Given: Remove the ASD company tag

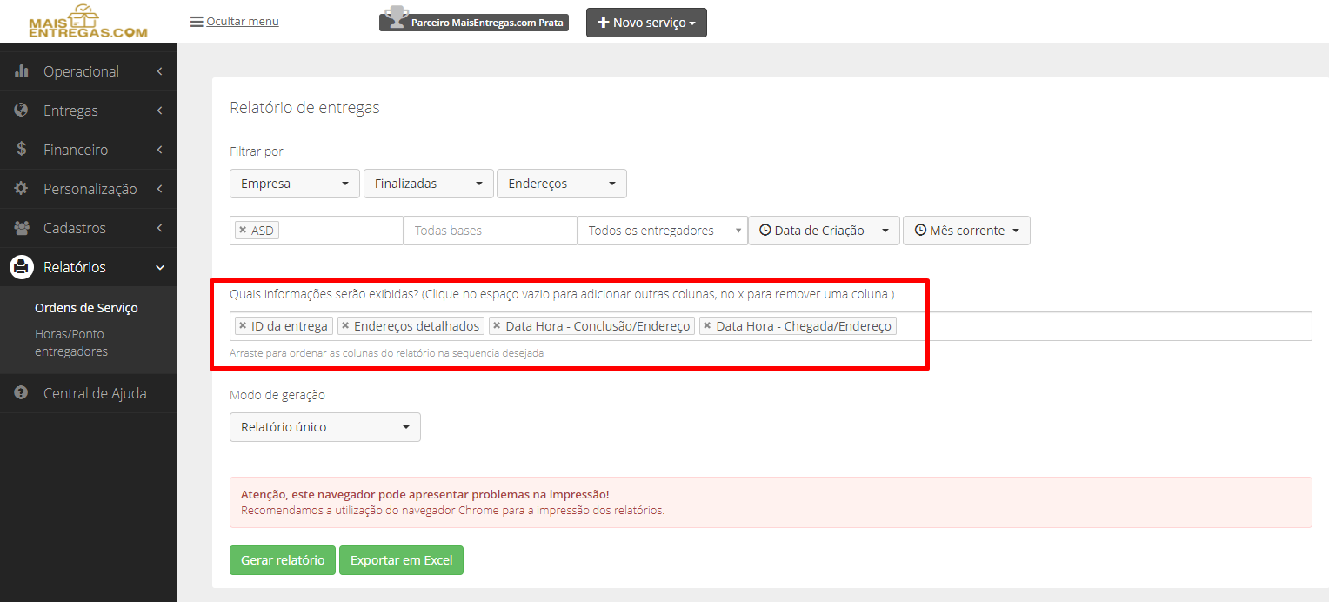Looking at the screenshot, I should [243, 231].
